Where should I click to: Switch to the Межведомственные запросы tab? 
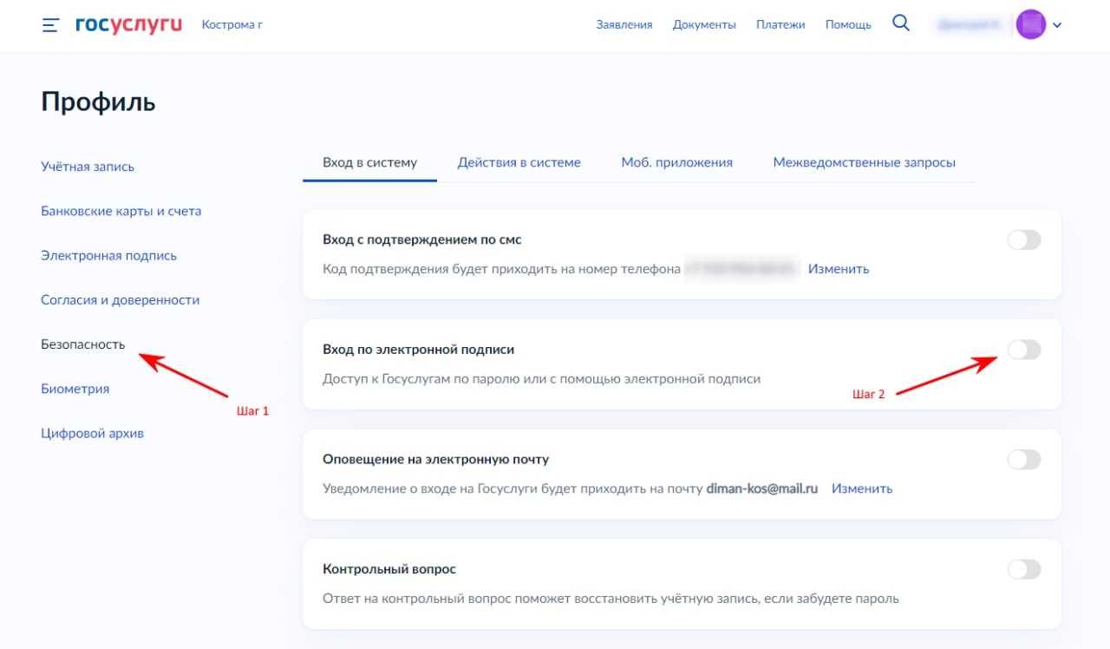click(x=865, y=162)
